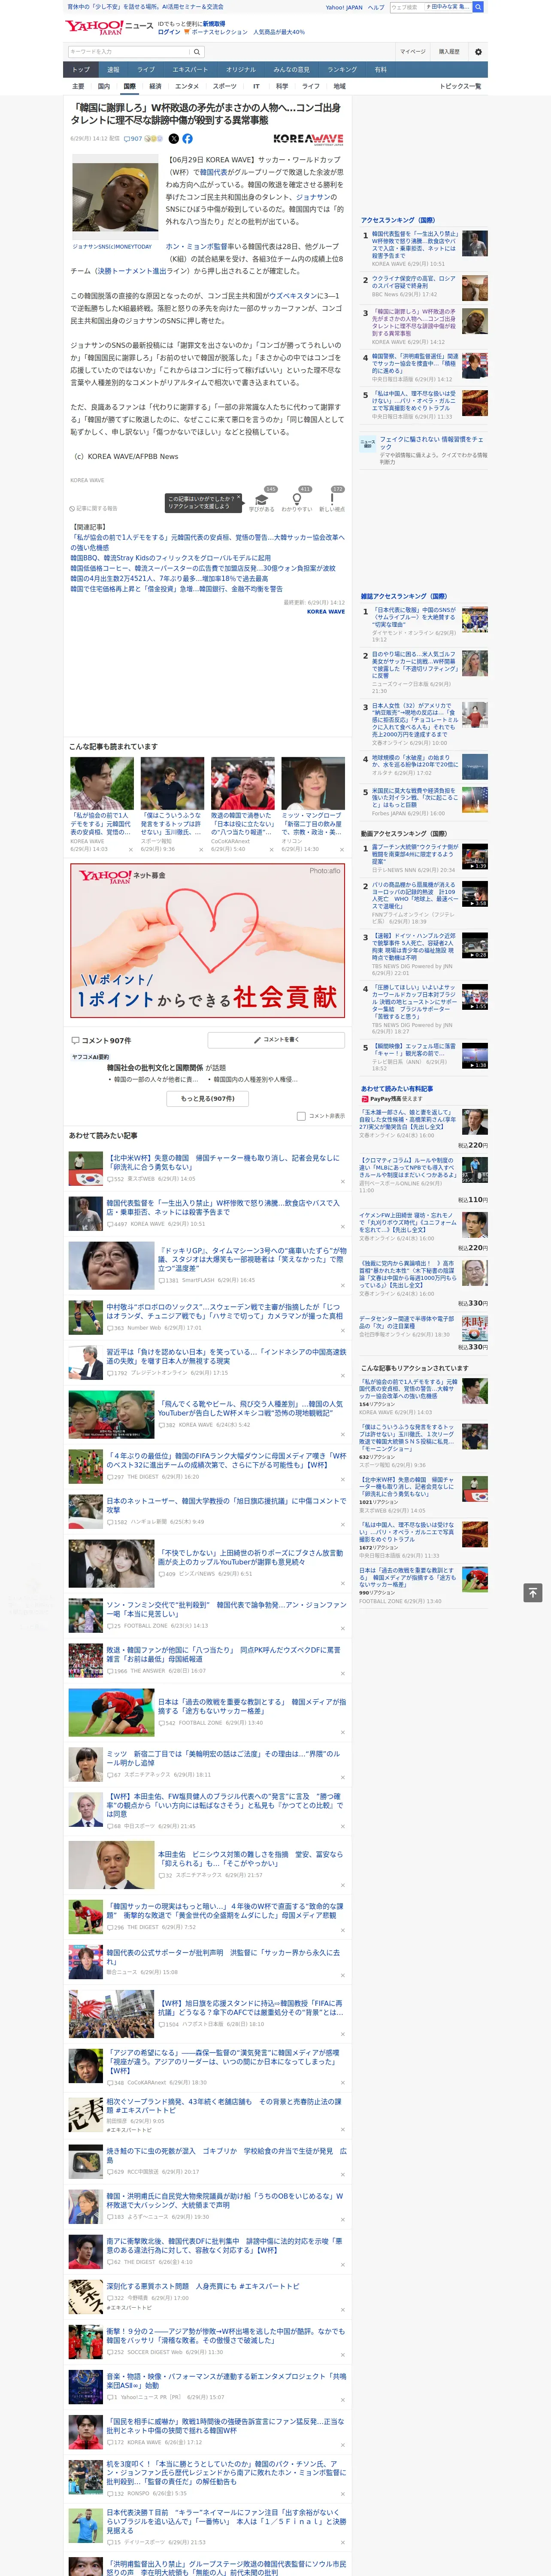Viewport: 551px width, 2576px height.
Task: Share the article on X
Action: [x=174, y=139]
